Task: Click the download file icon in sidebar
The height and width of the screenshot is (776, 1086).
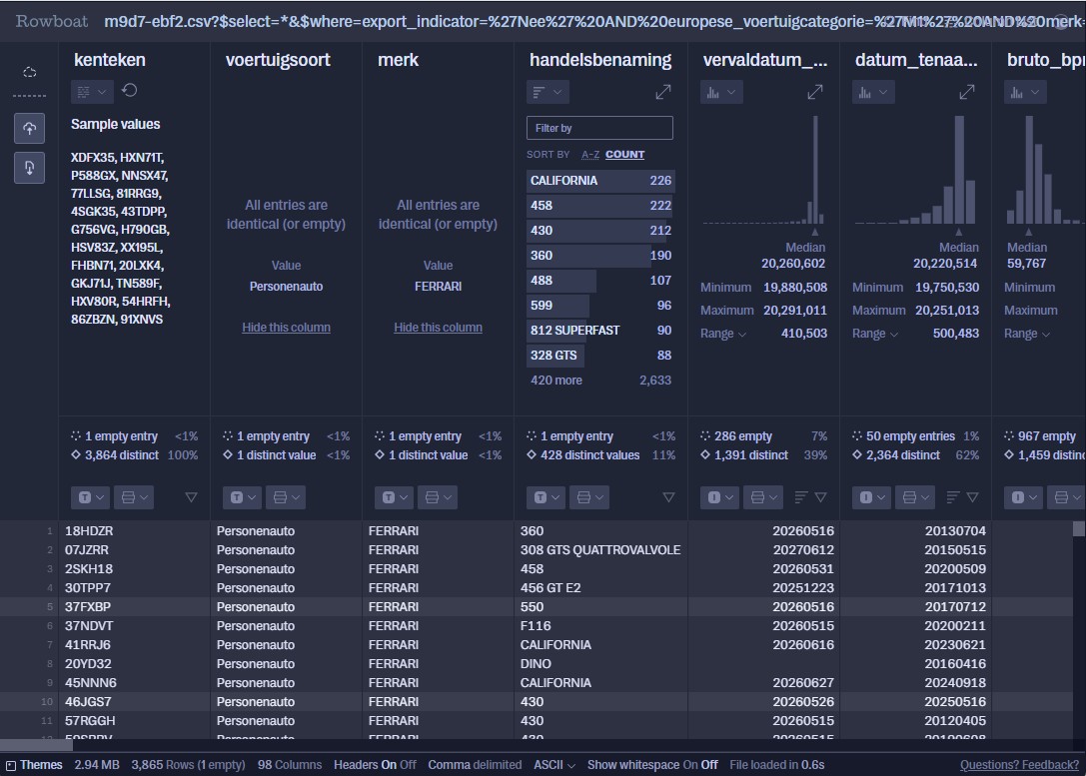Action: pyautogui.click(x=29, y=168)
